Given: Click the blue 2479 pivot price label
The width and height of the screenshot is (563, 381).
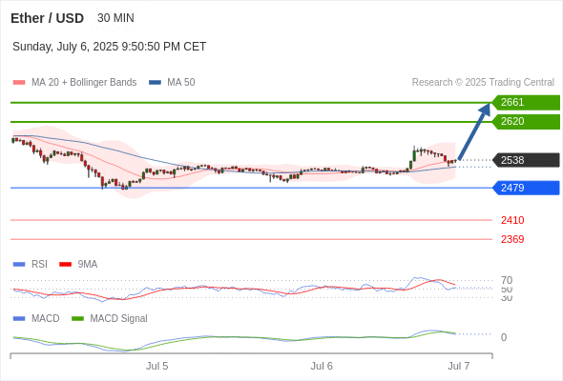Looking at the screenshot, I should click(526, 188).
